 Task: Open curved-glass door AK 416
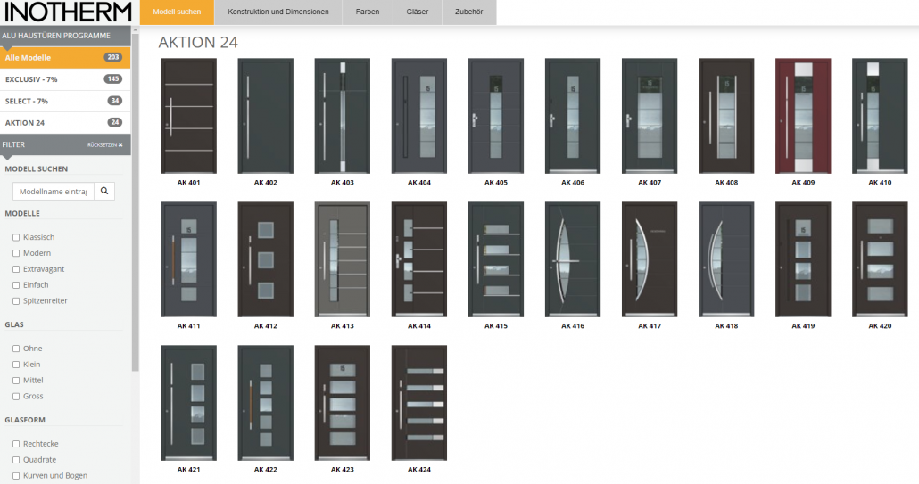click(573, 259)
